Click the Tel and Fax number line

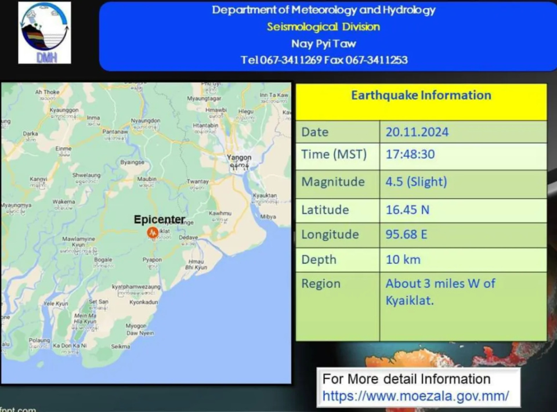(x=324, y=60)
